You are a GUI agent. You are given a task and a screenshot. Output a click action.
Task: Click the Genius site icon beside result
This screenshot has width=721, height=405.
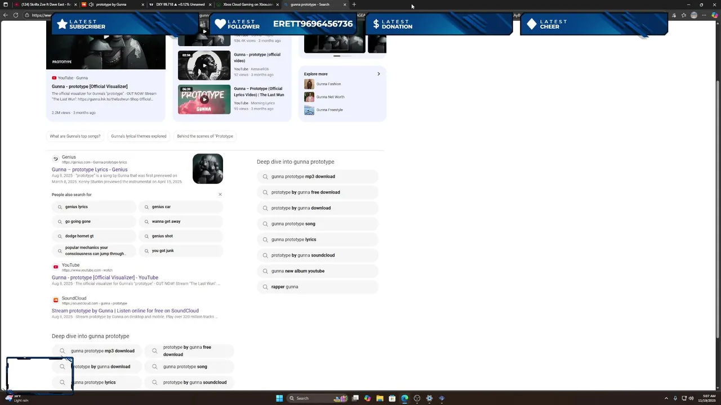tap(55, 159)
